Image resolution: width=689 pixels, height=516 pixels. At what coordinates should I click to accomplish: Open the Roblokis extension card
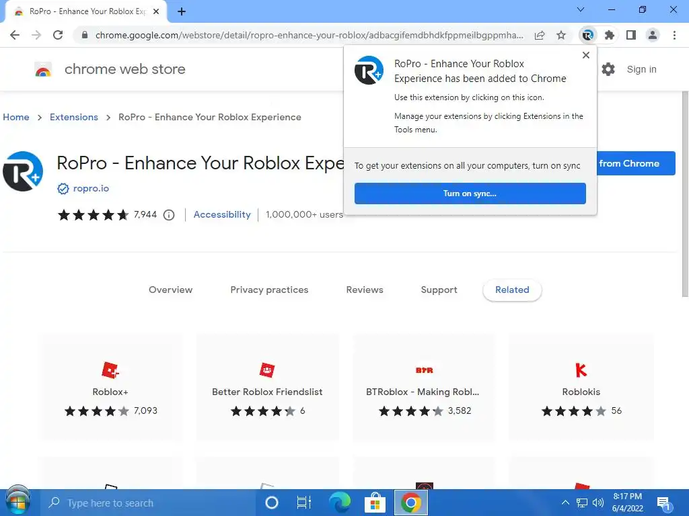tap(581, 387)
